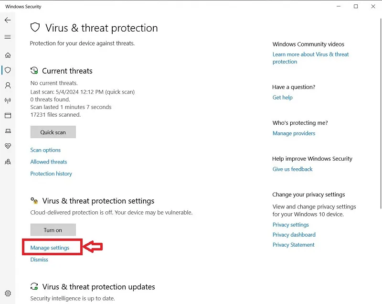
Task: Open Account protection person icon
Action: (8, 86)
